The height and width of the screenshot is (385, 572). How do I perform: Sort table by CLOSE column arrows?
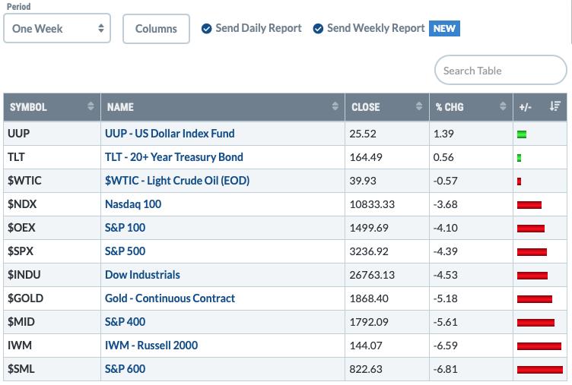[419, 106]
